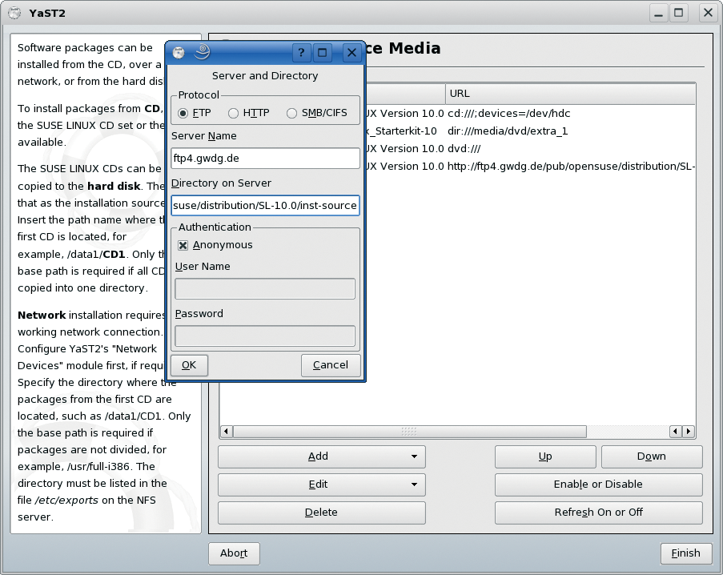
Task: Confirm the dialog with OK
Action: (x=189, y=365)
